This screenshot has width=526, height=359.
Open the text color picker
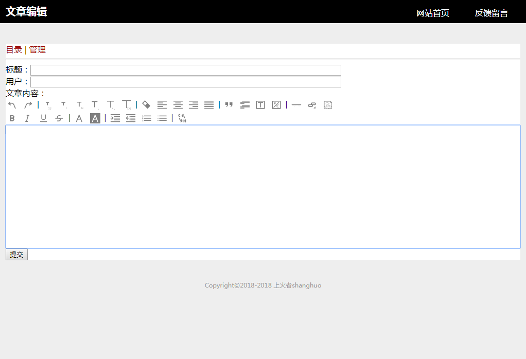coord(79,118)
